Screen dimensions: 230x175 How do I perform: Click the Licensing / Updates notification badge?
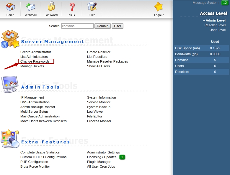[x=122, y=157]
